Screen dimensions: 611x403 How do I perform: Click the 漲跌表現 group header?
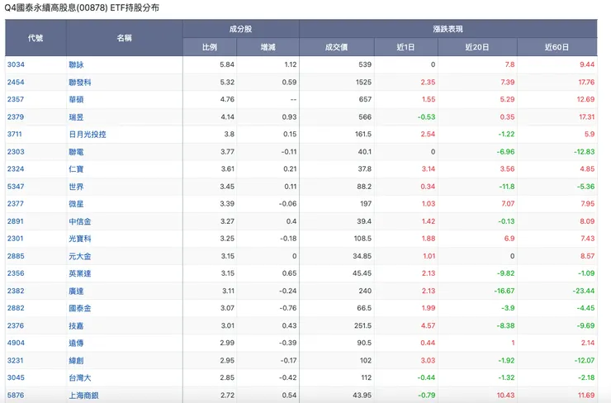[448, 29]
